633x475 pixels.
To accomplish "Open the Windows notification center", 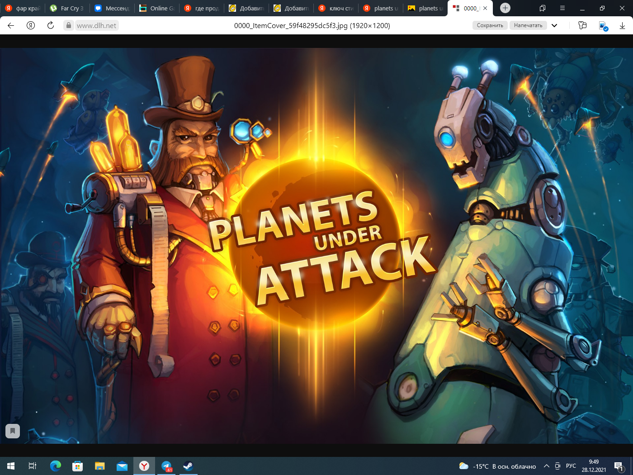I will (619, 466).
